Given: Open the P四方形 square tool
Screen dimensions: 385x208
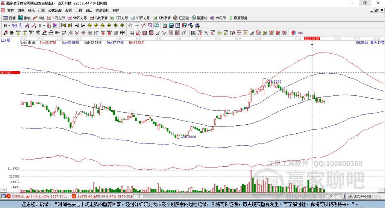Looking at the screenshot, I should (x=56, y=18).
